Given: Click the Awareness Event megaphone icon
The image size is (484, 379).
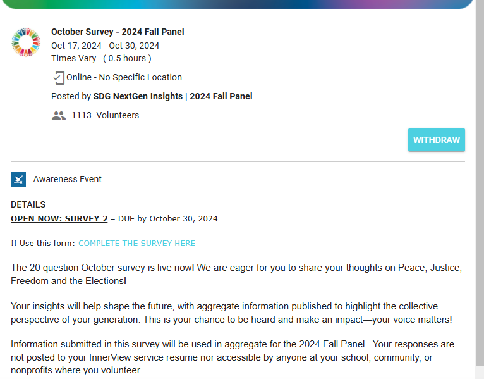Looking at the screenshot, I should coord(18,180).
